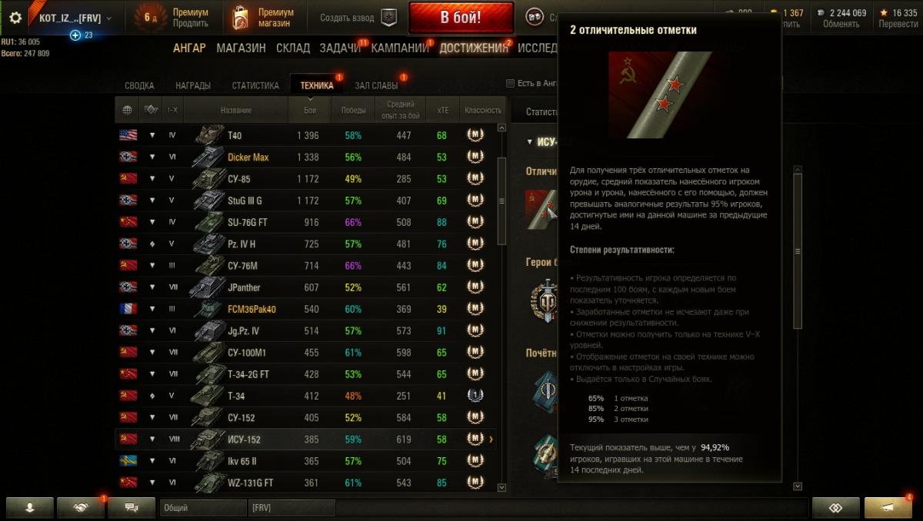923x521 pixels.
Task: Open the Премиум магазин bag icon
Action: pyautogui.click(x=241, y=18)
